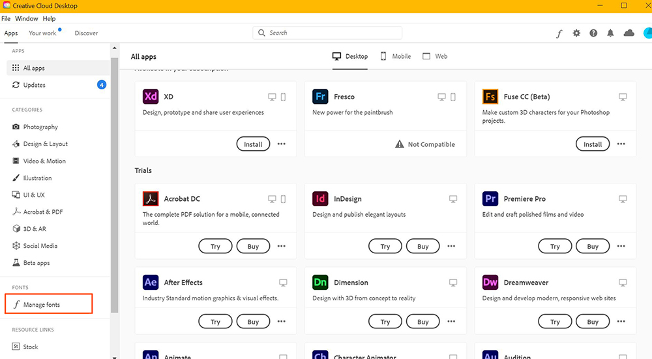Switch to the Your work tab

(42, 33)
